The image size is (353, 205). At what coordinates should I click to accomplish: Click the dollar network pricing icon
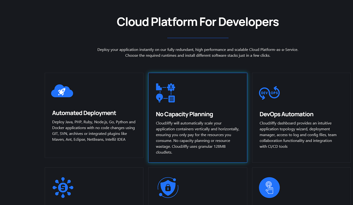coord(63,187)
